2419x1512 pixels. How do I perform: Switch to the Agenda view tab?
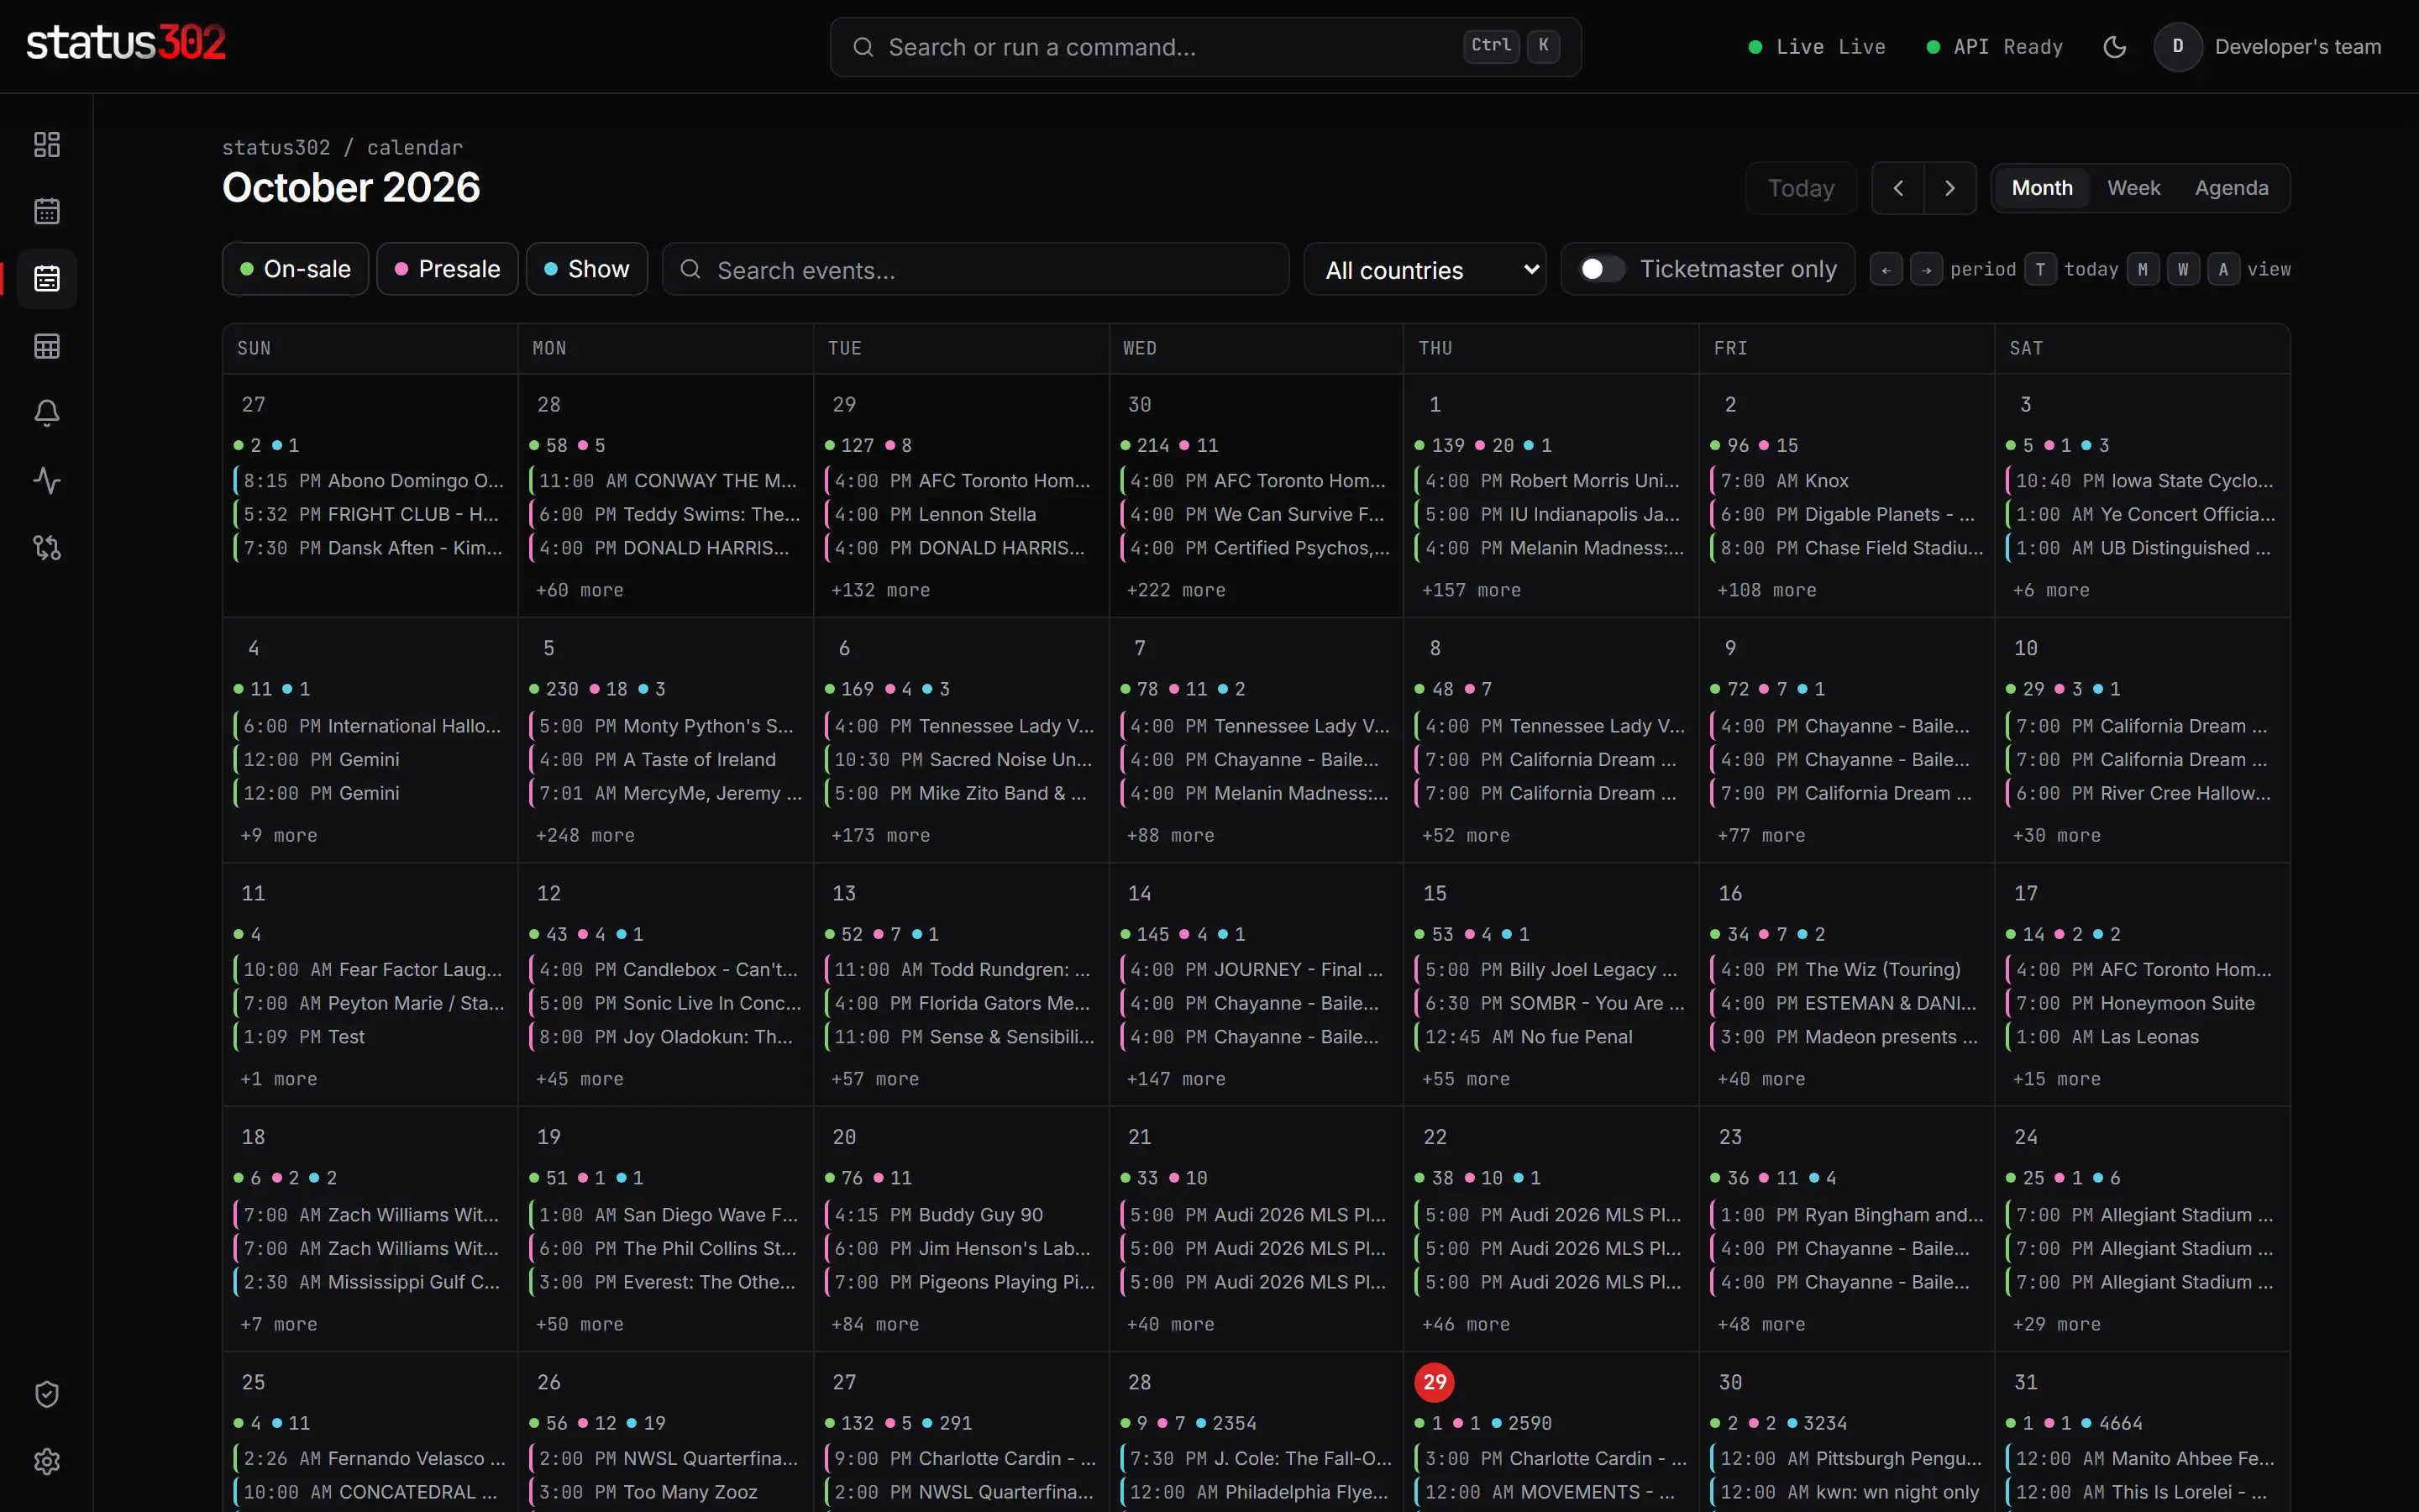click(x=2231, y=188)
